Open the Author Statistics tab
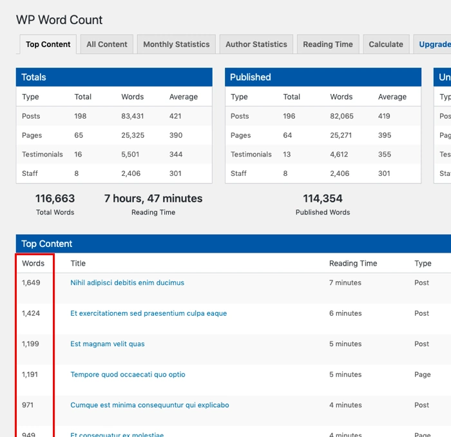This screenshot has height=437, width=451. click(256, 44)
